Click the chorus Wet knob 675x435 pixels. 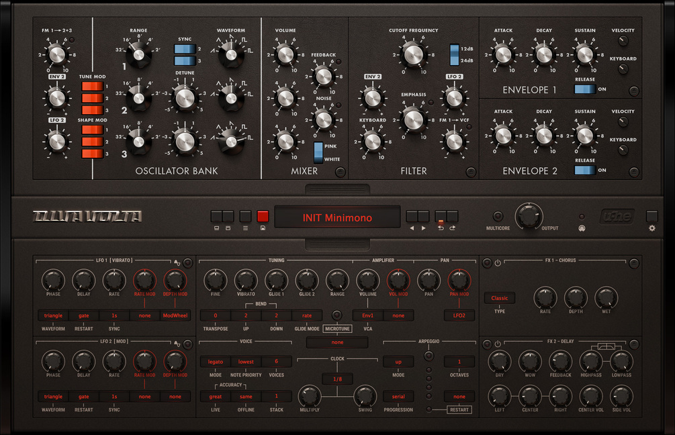(x=606, y=297)
